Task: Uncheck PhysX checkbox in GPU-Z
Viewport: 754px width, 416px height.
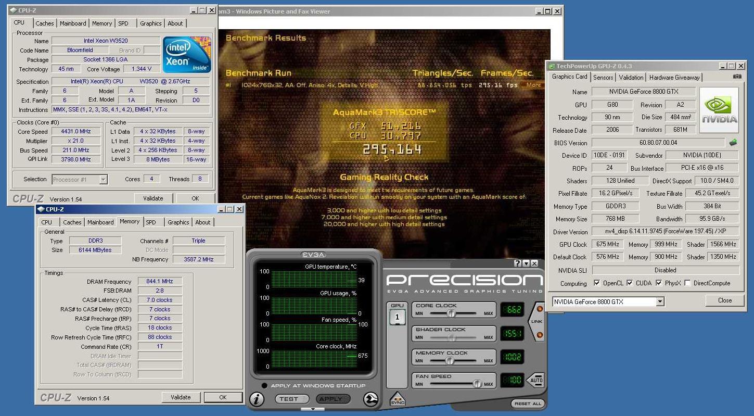Action: click(659, 283)
